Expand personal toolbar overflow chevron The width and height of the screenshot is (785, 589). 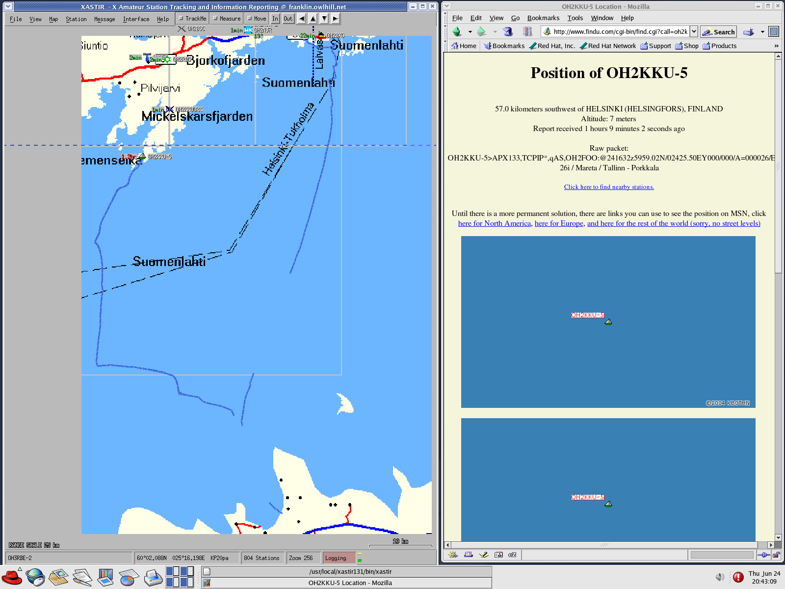coord(776,46)
